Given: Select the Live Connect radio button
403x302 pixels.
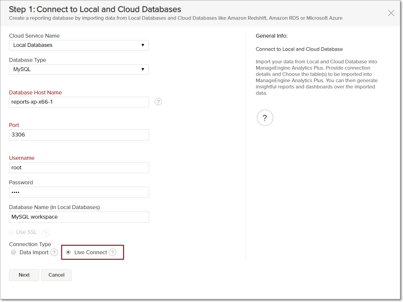Looking at the screenshot, I should (68, 252).
